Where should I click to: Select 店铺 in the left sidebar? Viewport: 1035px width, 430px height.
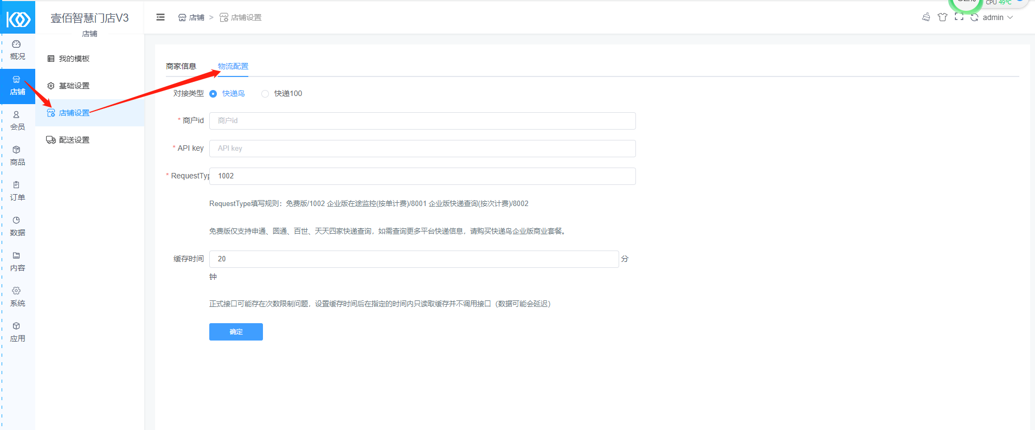click(x=17, y=86)
